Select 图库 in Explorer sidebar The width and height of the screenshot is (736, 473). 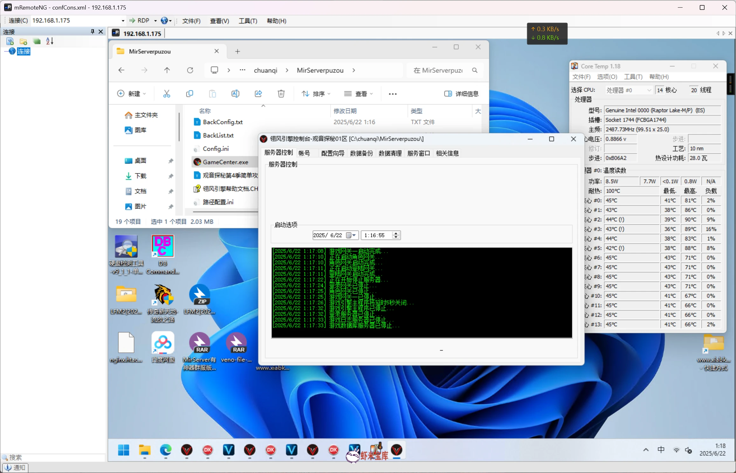[136, 130]
